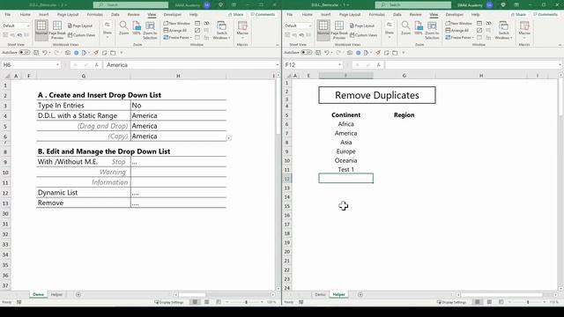Adjust zoom slider in left window status bar
This screenshot has width=564, height=317.
point(247,302)
